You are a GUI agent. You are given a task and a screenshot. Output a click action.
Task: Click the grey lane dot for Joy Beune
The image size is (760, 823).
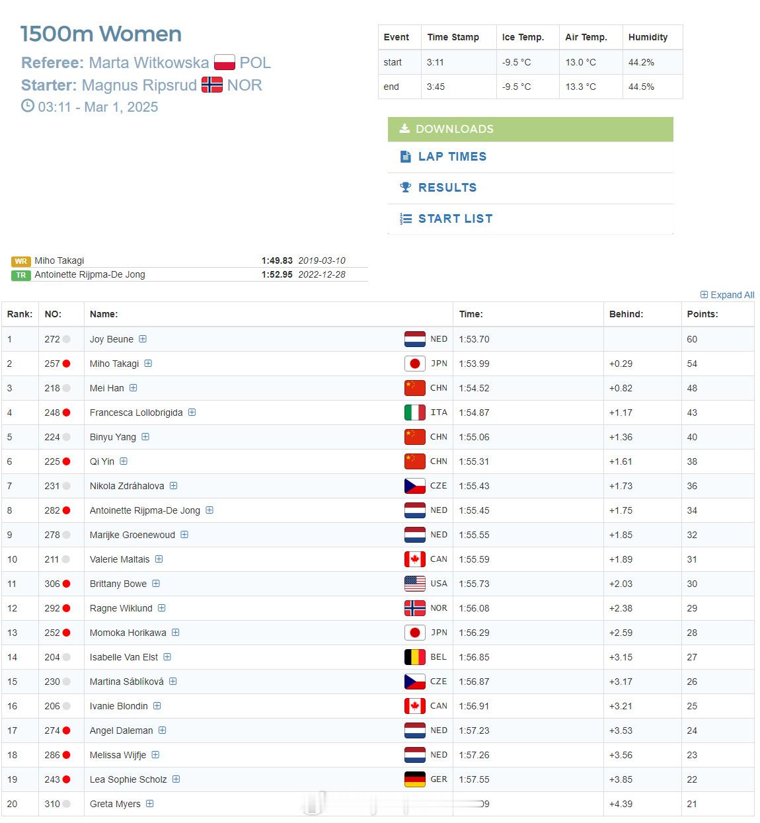coord(66,339)
